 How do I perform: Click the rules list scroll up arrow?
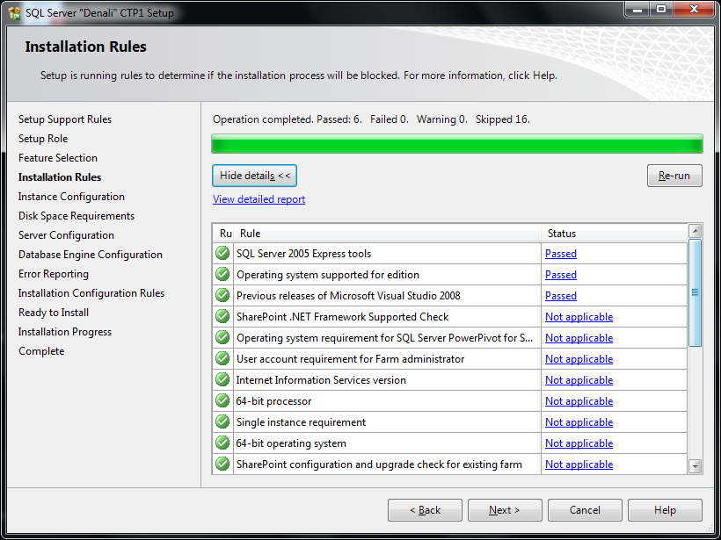[x=696, y=231]
